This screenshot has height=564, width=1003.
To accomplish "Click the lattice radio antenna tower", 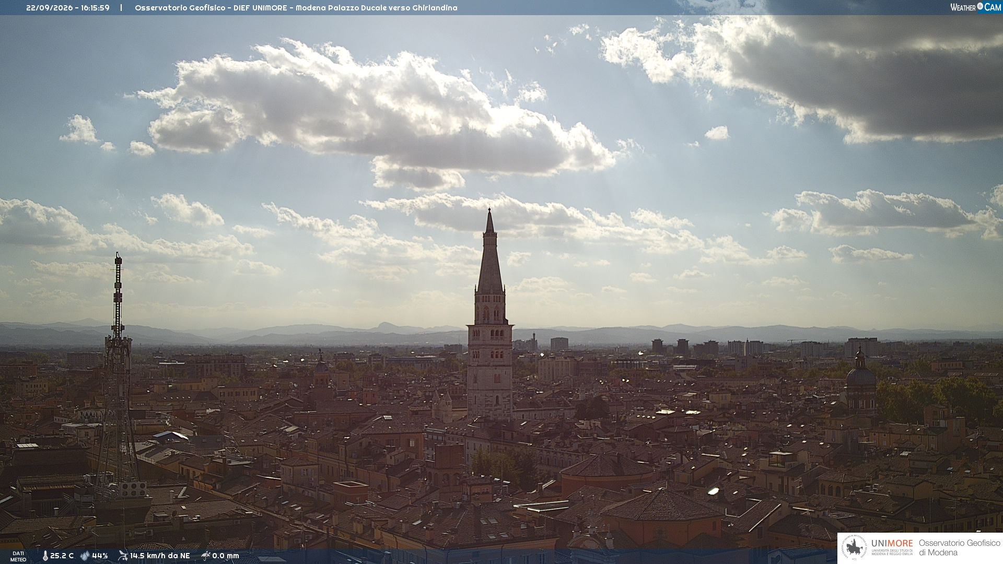I will pyautogui.click(x=118, y=376).
